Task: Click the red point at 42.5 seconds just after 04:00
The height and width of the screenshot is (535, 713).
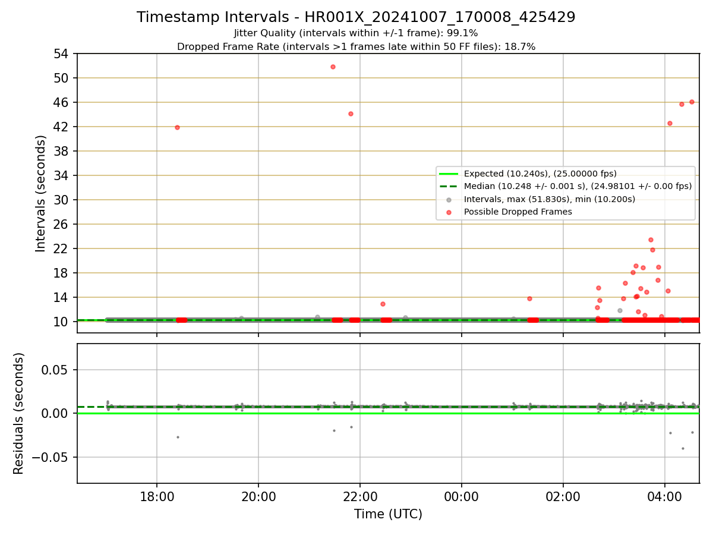Action: click(670, 123)
